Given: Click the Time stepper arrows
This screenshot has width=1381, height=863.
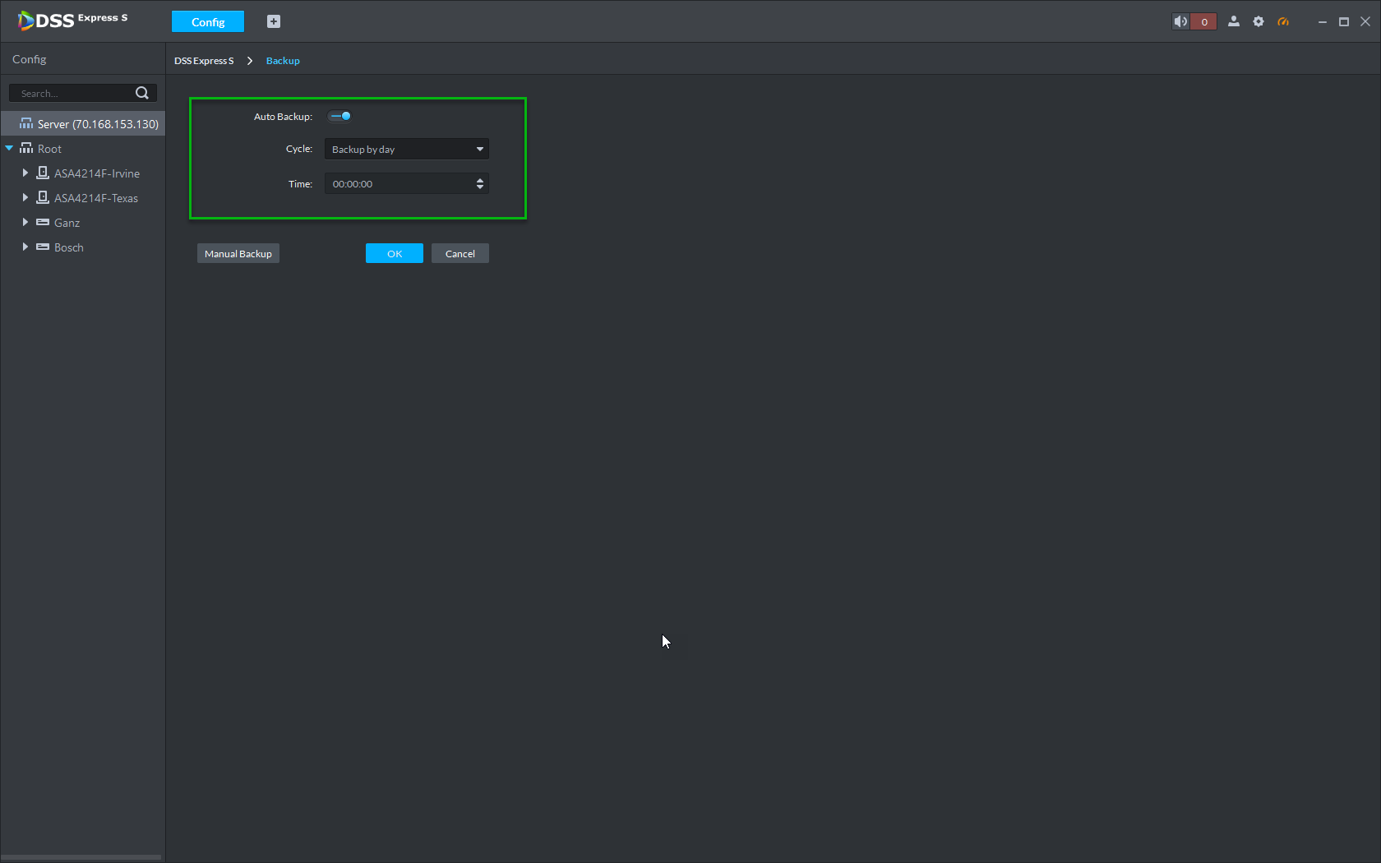Looking at the screenshot, I should (x=480, y=184).
